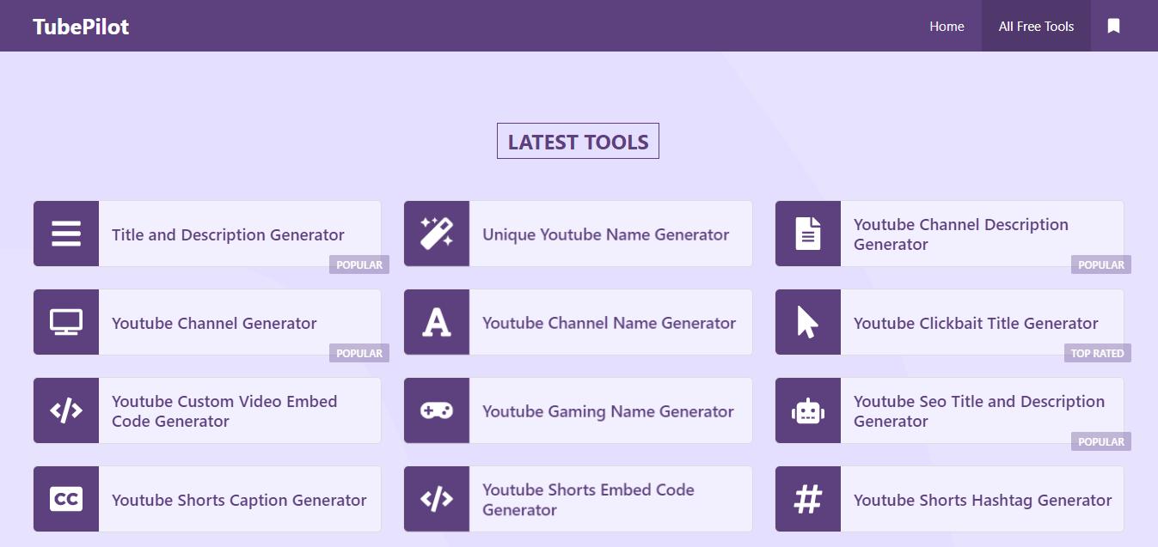
Task: Click the hashtag icon
Action: click(808, 499)
